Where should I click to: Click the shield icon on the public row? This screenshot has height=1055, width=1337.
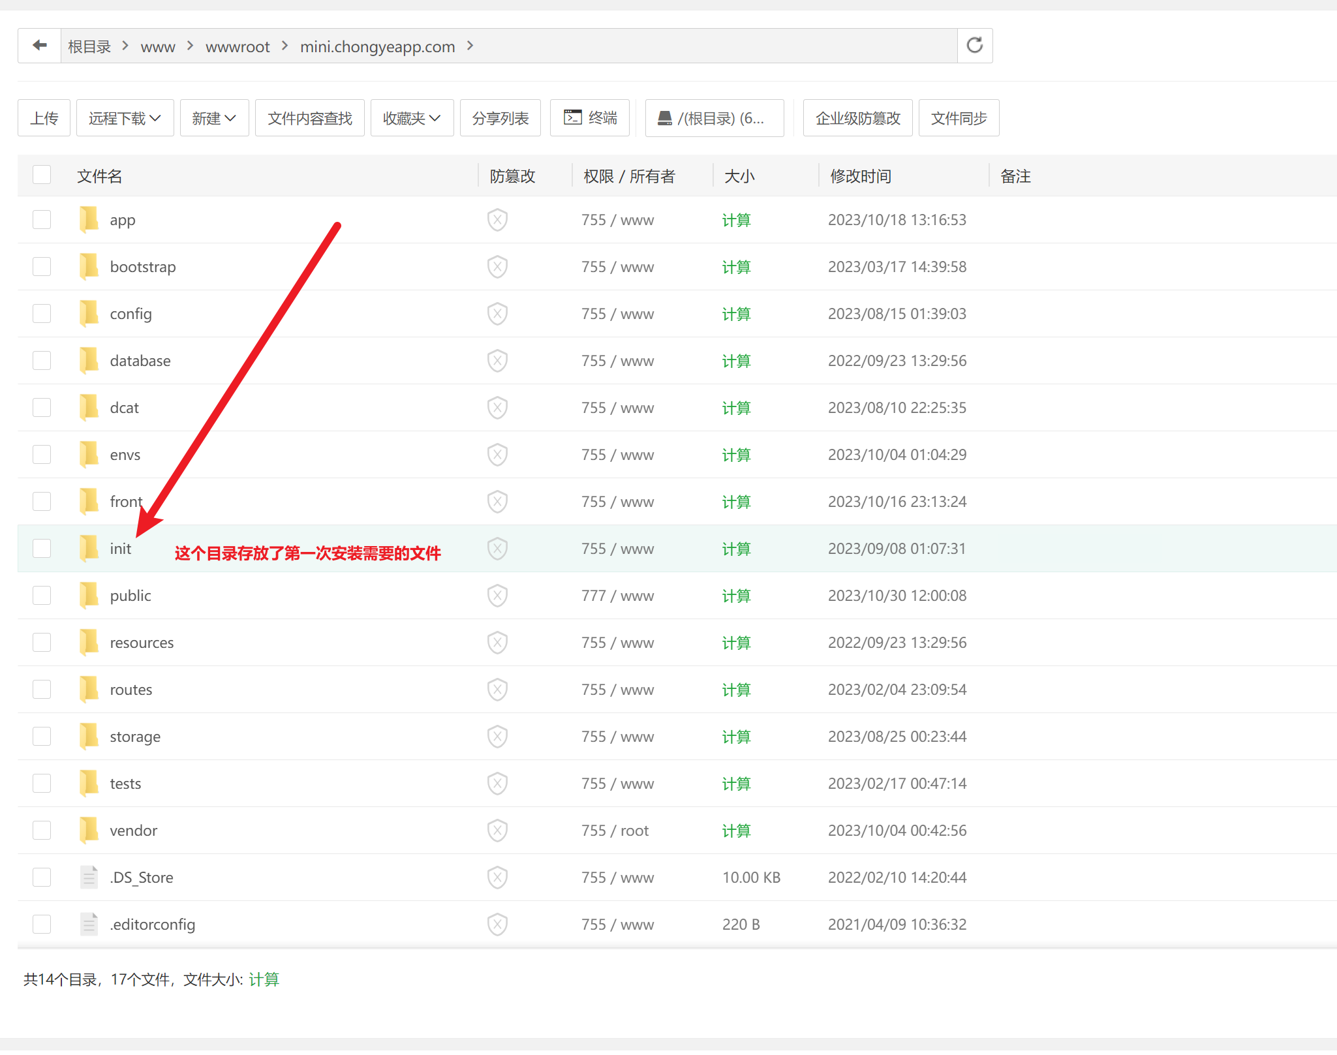coord(497,595)
